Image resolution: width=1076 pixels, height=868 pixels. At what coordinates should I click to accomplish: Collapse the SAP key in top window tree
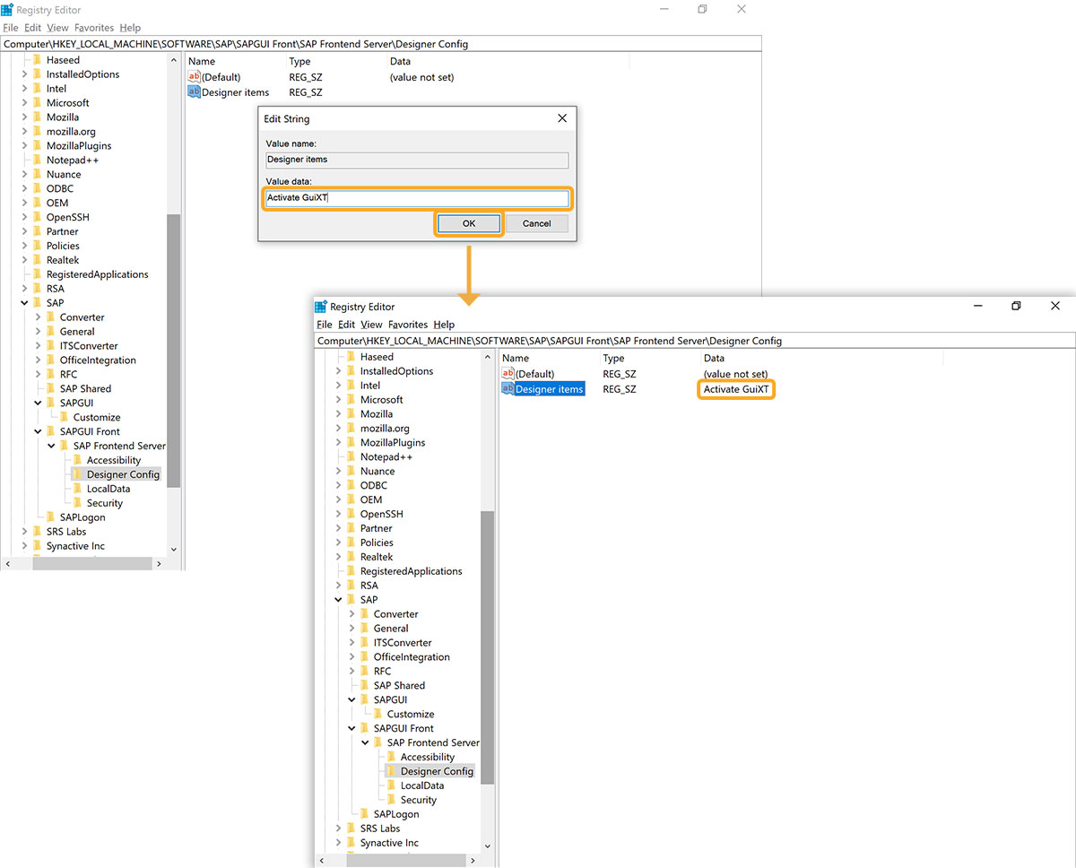[24, 303]
